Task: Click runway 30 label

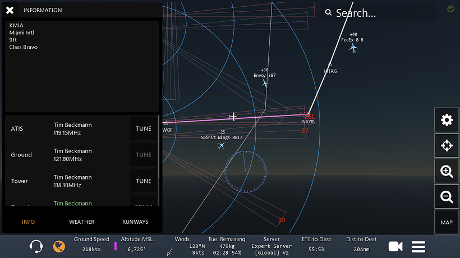Action: 282,220
